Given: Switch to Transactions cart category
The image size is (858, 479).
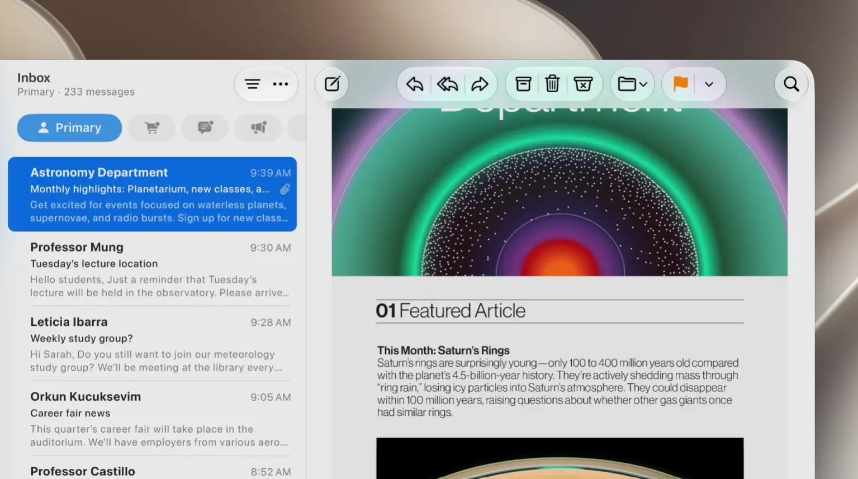Looking at the screenshot, I should (151, 127).
